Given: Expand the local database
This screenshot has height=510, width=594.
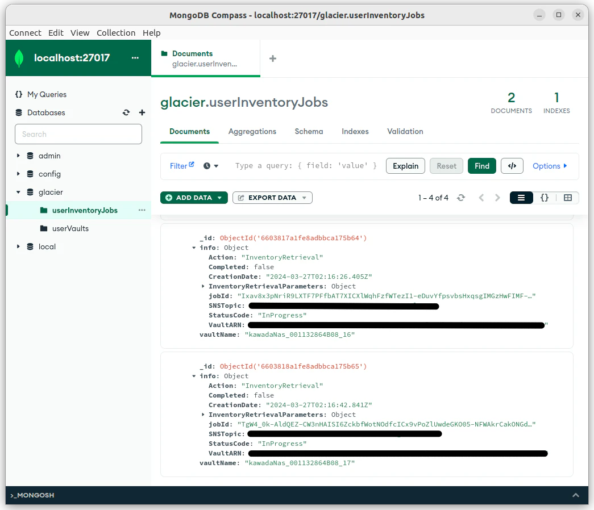Looking at the screenshot, I should [x=18, y=246].
